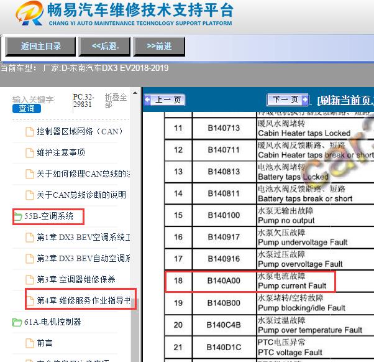
Task: Click page icon beside 第3章 空调器维修保养
Action: 30,280
